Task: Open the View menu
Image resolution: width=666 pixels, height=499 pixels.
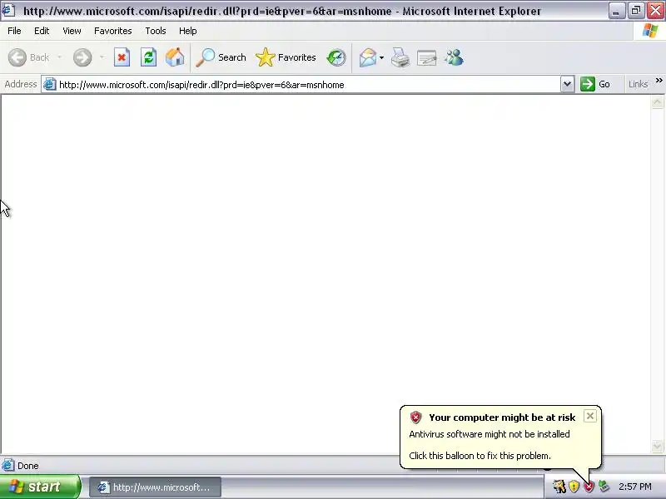Action: (72, 31)
